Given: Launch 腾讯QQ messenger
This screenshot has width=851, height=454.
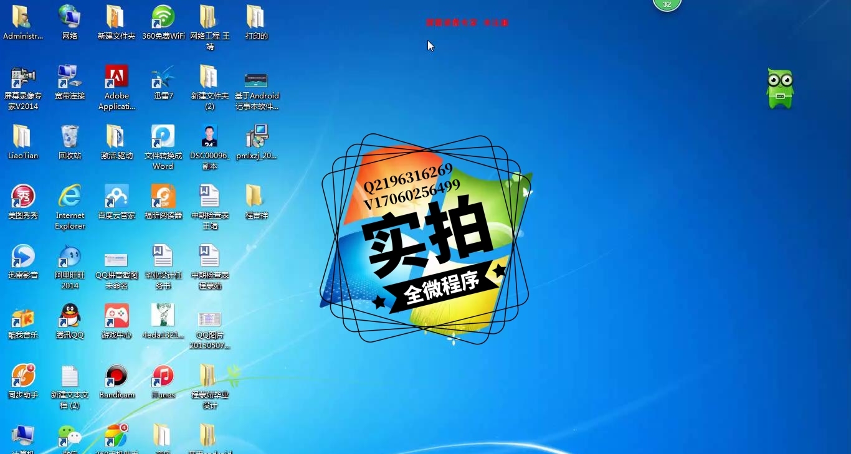Looking at the screenshot, I should click(x=70, y=322).
